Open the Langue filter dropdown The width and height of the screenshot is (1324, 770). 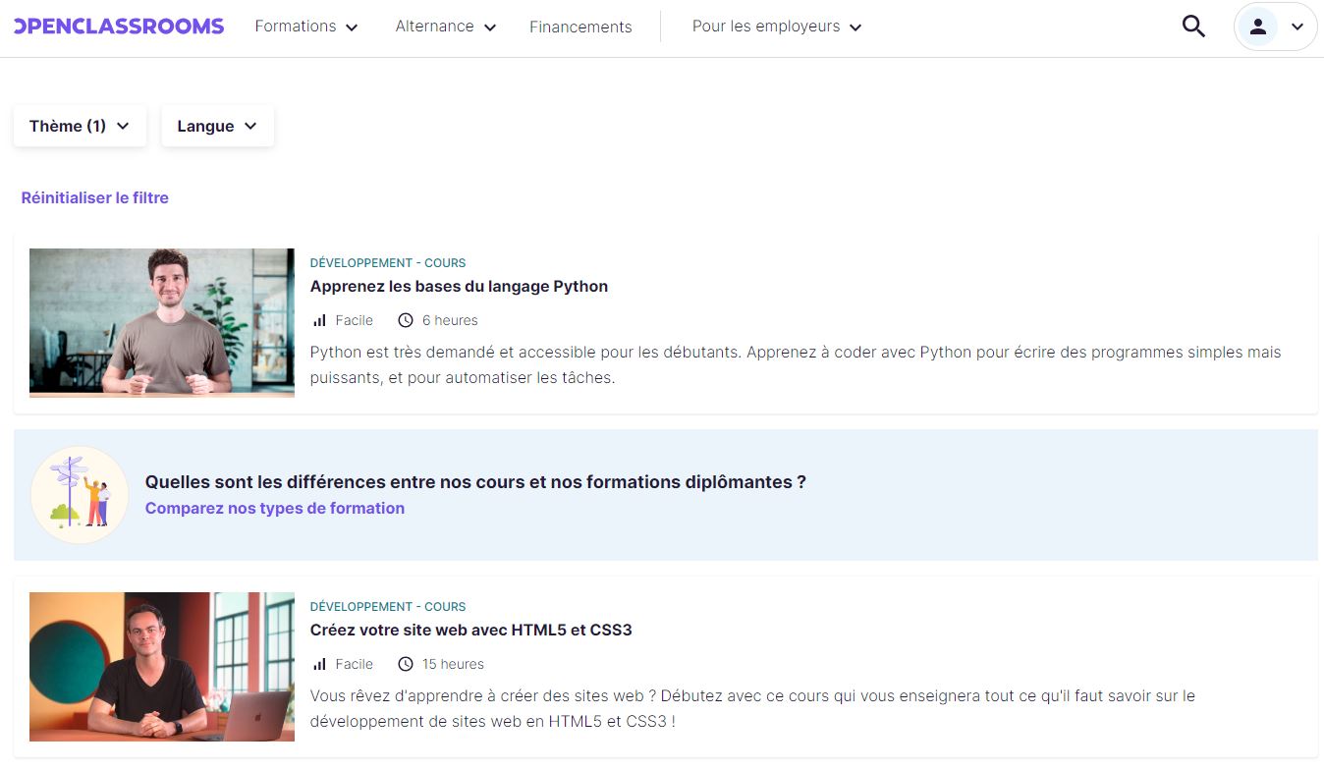[217, 126]
